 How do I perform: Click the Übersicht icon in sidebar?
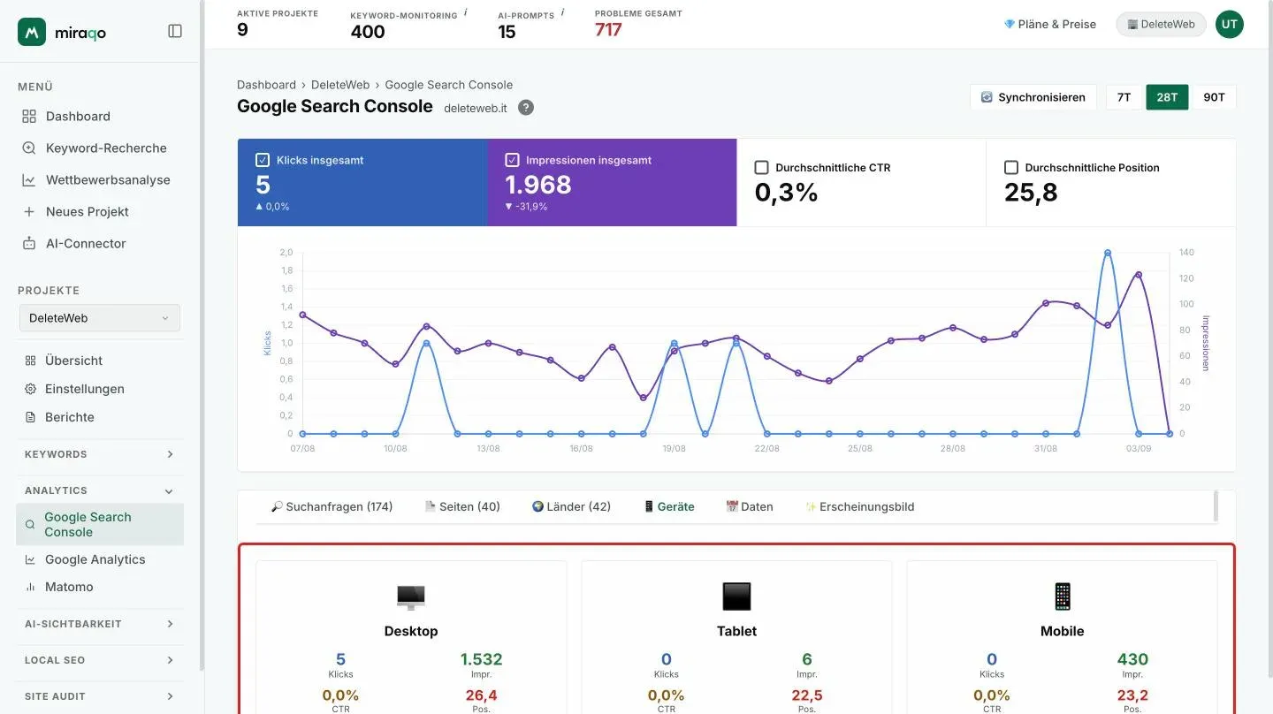coord(30,361)
